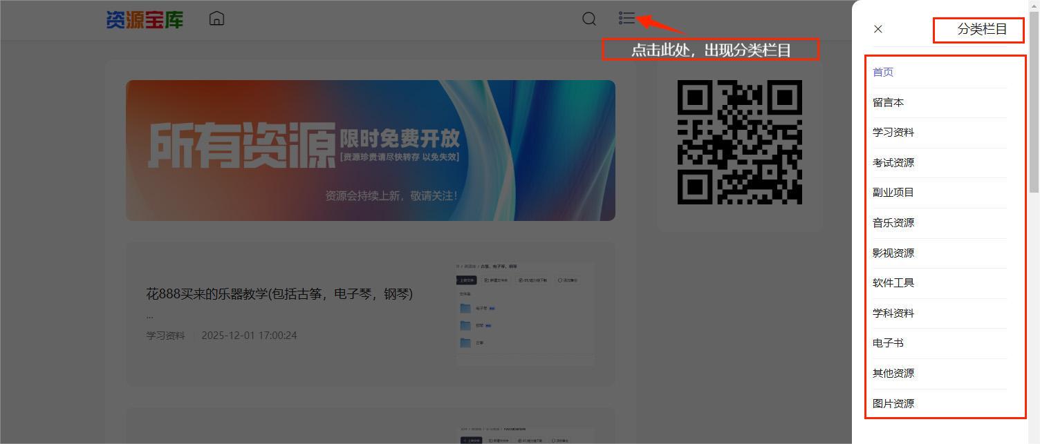Toggle the category list menu icon
The width and height of the screenshot is (1040, 444).
[x=626, y=19]
